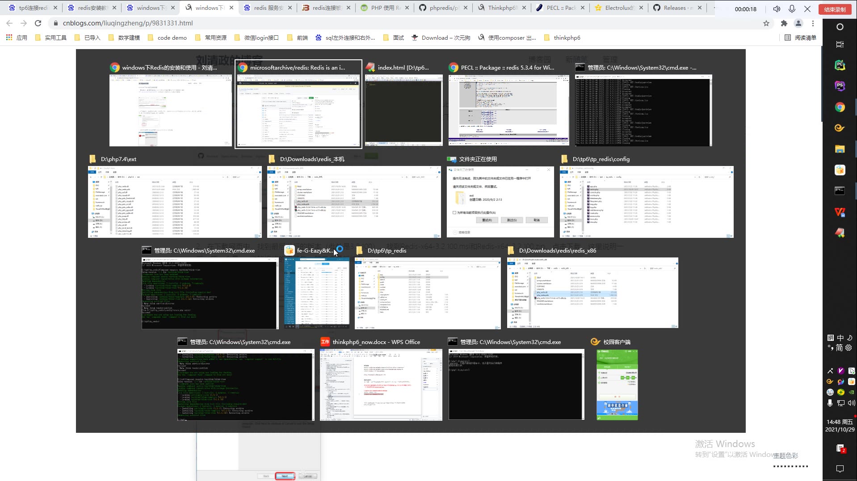
Task: Click the orange swirl icon below Chrome in taskbar
Action: point(840,128)
